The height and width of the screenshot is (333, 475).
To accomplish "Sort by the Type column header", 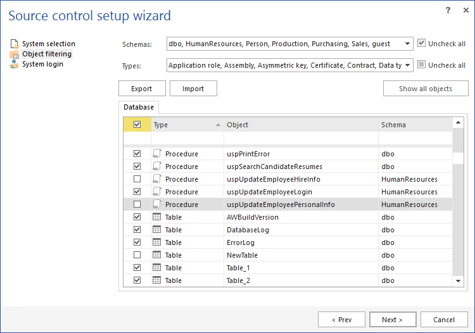I will (187, 125).
